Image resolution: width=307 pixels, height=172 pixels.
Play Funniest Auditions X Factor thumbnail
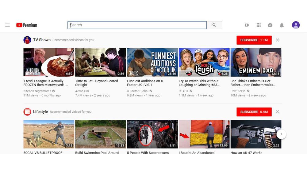[152, 62]
